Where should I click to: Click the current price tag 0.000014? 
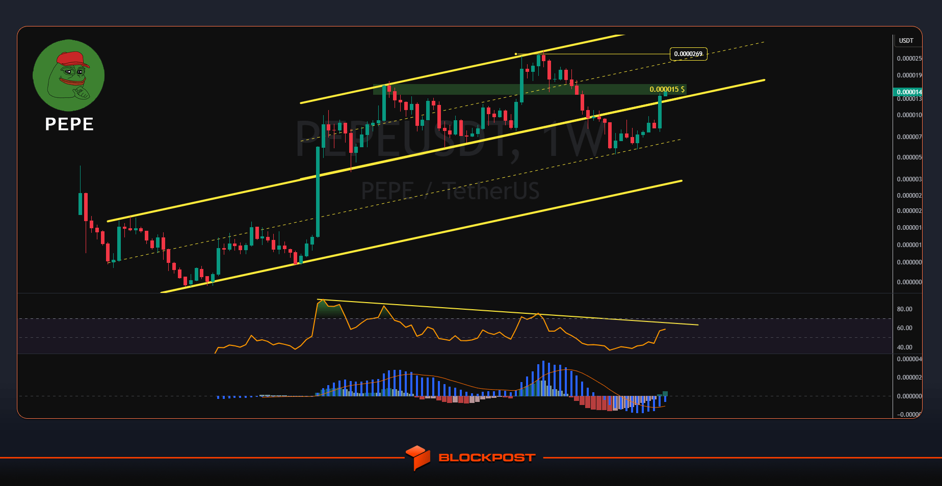pos(908,92)
